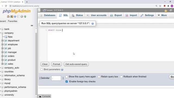Viewport: 174px width, 98px height.
Task: Expand the orders table node
Action: pyautogui.click(x=2, y=56)
